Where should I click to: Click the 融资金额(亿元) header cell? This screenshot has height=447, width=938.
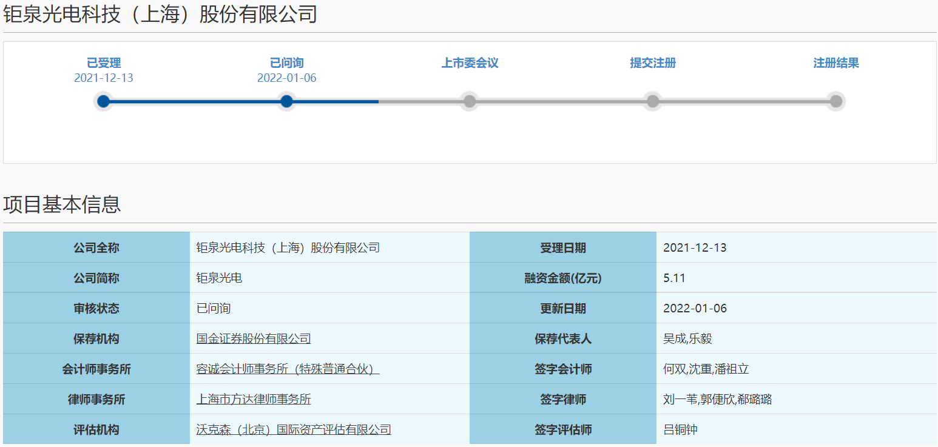pyautogui.click(x=563, y=278)
